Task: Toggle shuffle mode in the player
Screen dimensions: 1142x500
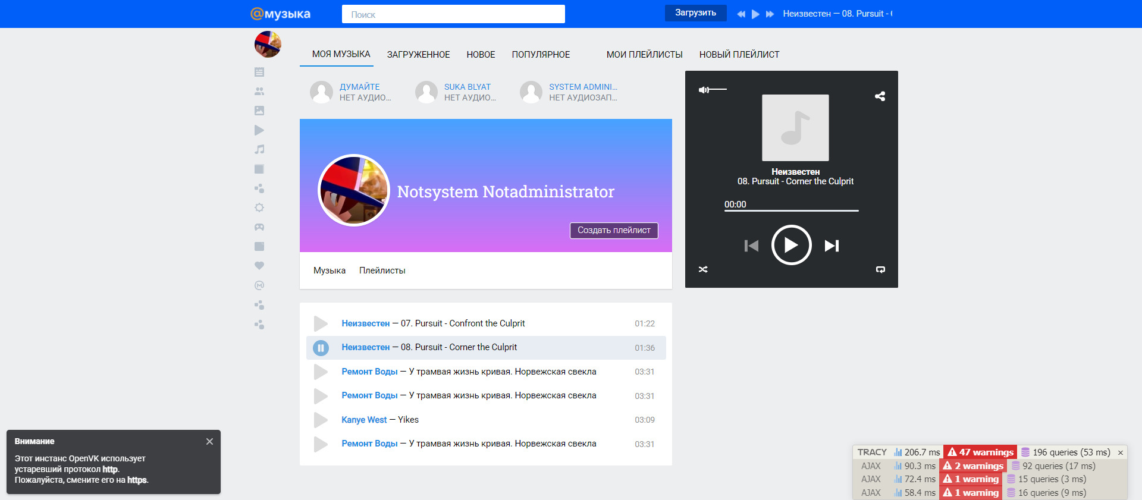Action: click(x=703, y=269)
